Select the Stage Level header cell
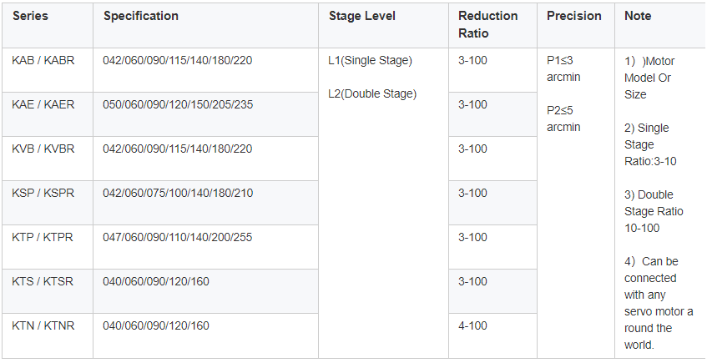The width and height of the screenshot is (707, 363). pyautogui.click(x=362, y=16)
